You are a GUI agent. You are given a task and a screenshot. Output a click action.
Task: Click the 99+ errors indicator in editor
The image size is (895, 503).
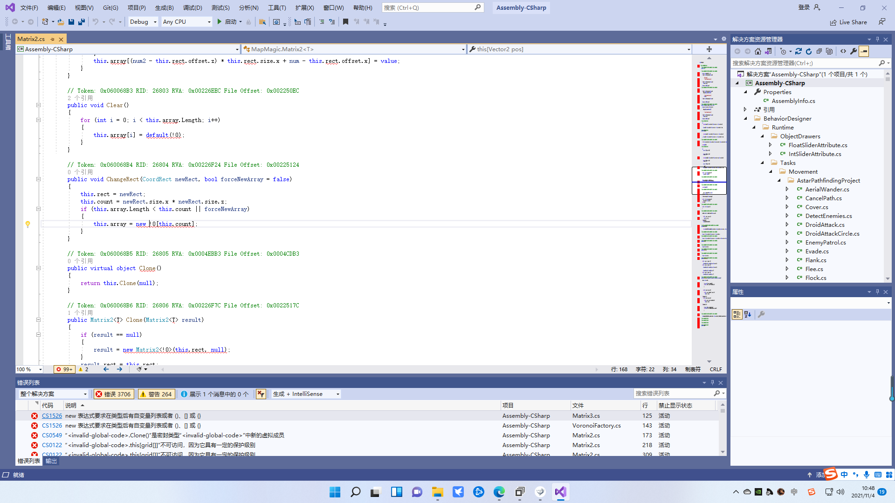(64, 369)
